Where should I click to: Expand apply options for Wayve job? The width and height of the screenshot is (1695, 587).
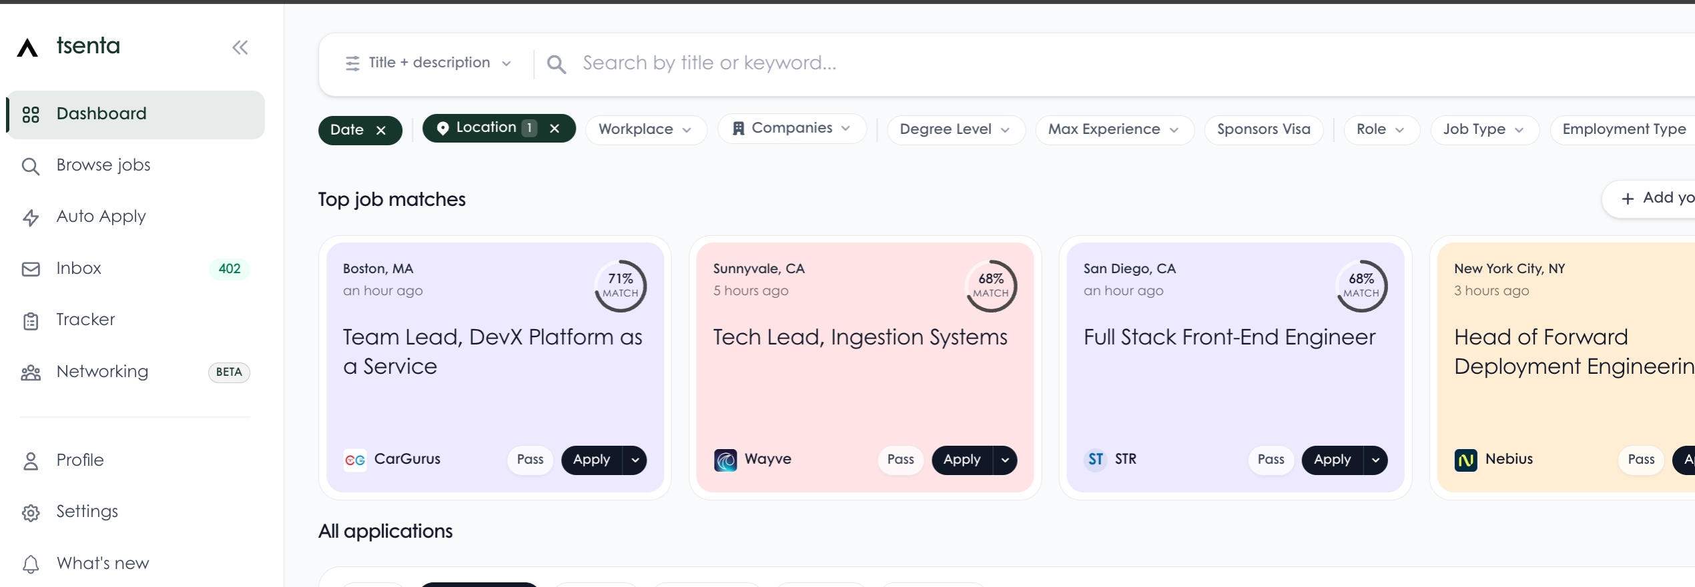[x=1006, y=460]
